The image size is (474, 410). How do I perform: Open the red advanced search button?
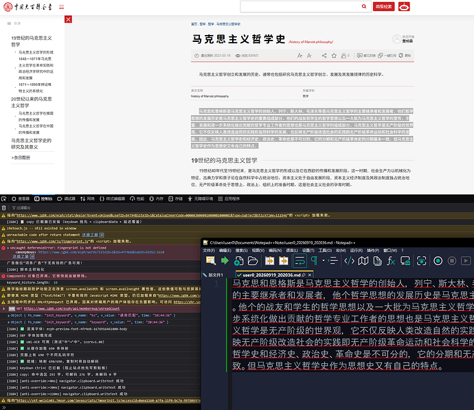pyautogui.click(x=383, y=6)
